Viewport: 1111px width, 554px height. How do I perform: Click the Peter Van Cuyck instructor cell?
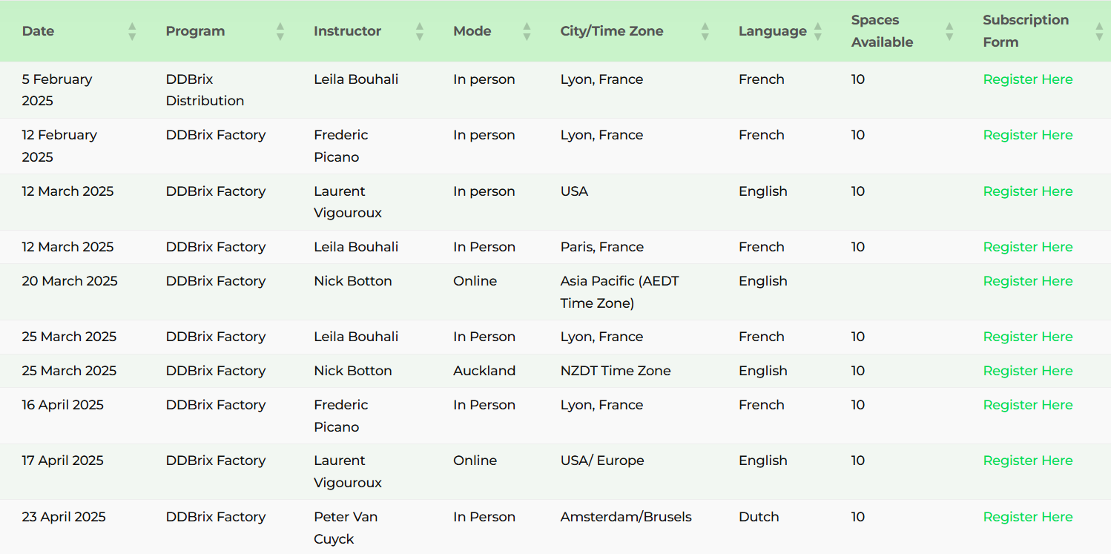coord(345,527)
